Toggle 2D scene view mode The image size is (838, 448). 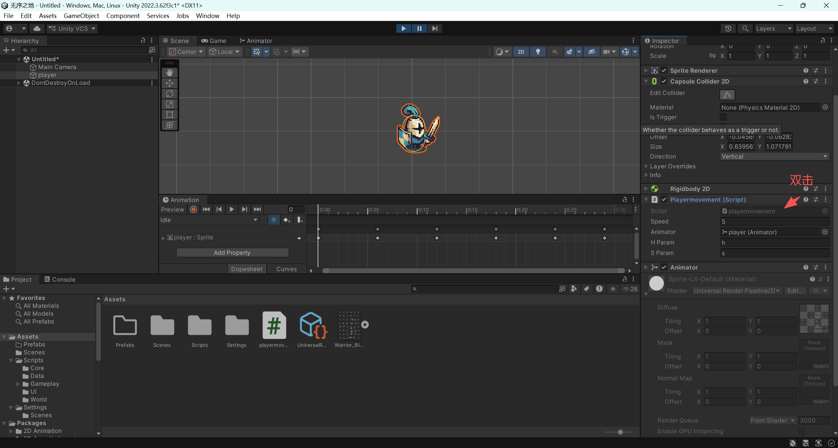(521, 52)
